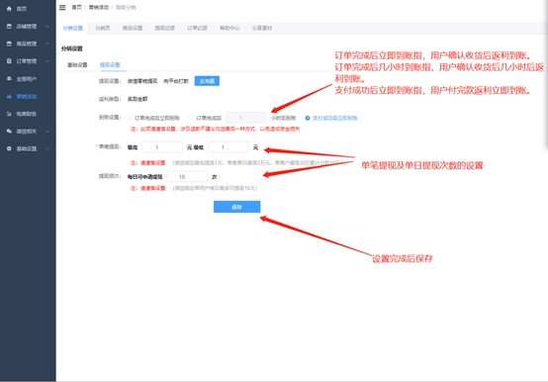Switch to the 基础设置 sub-tab
Screen dimensions: 548x382
click(x=77, y=65)
